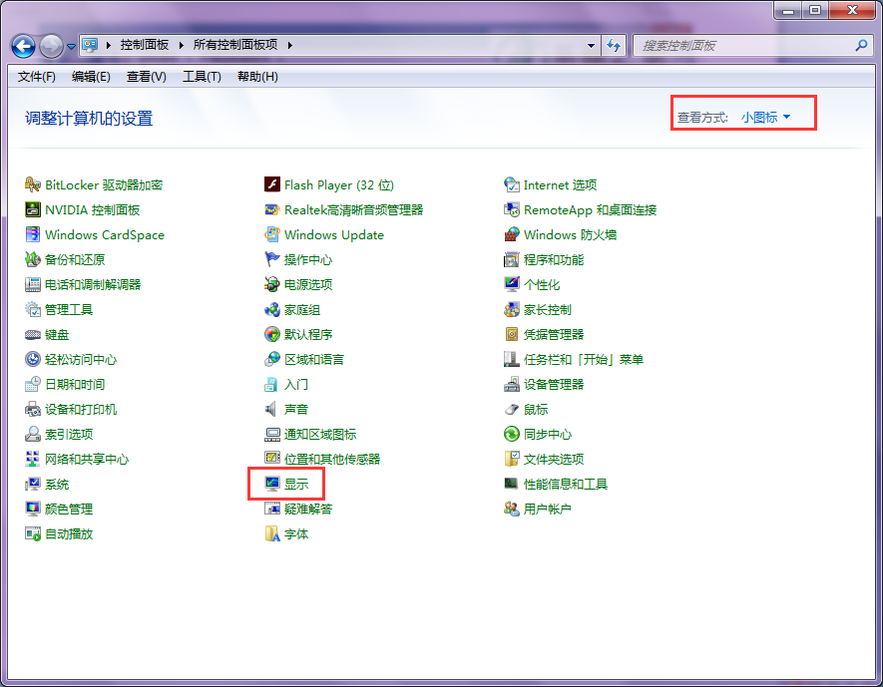Refresh the address bar view
This screenshot has height=687, width=883.
(x=614, y=46)
